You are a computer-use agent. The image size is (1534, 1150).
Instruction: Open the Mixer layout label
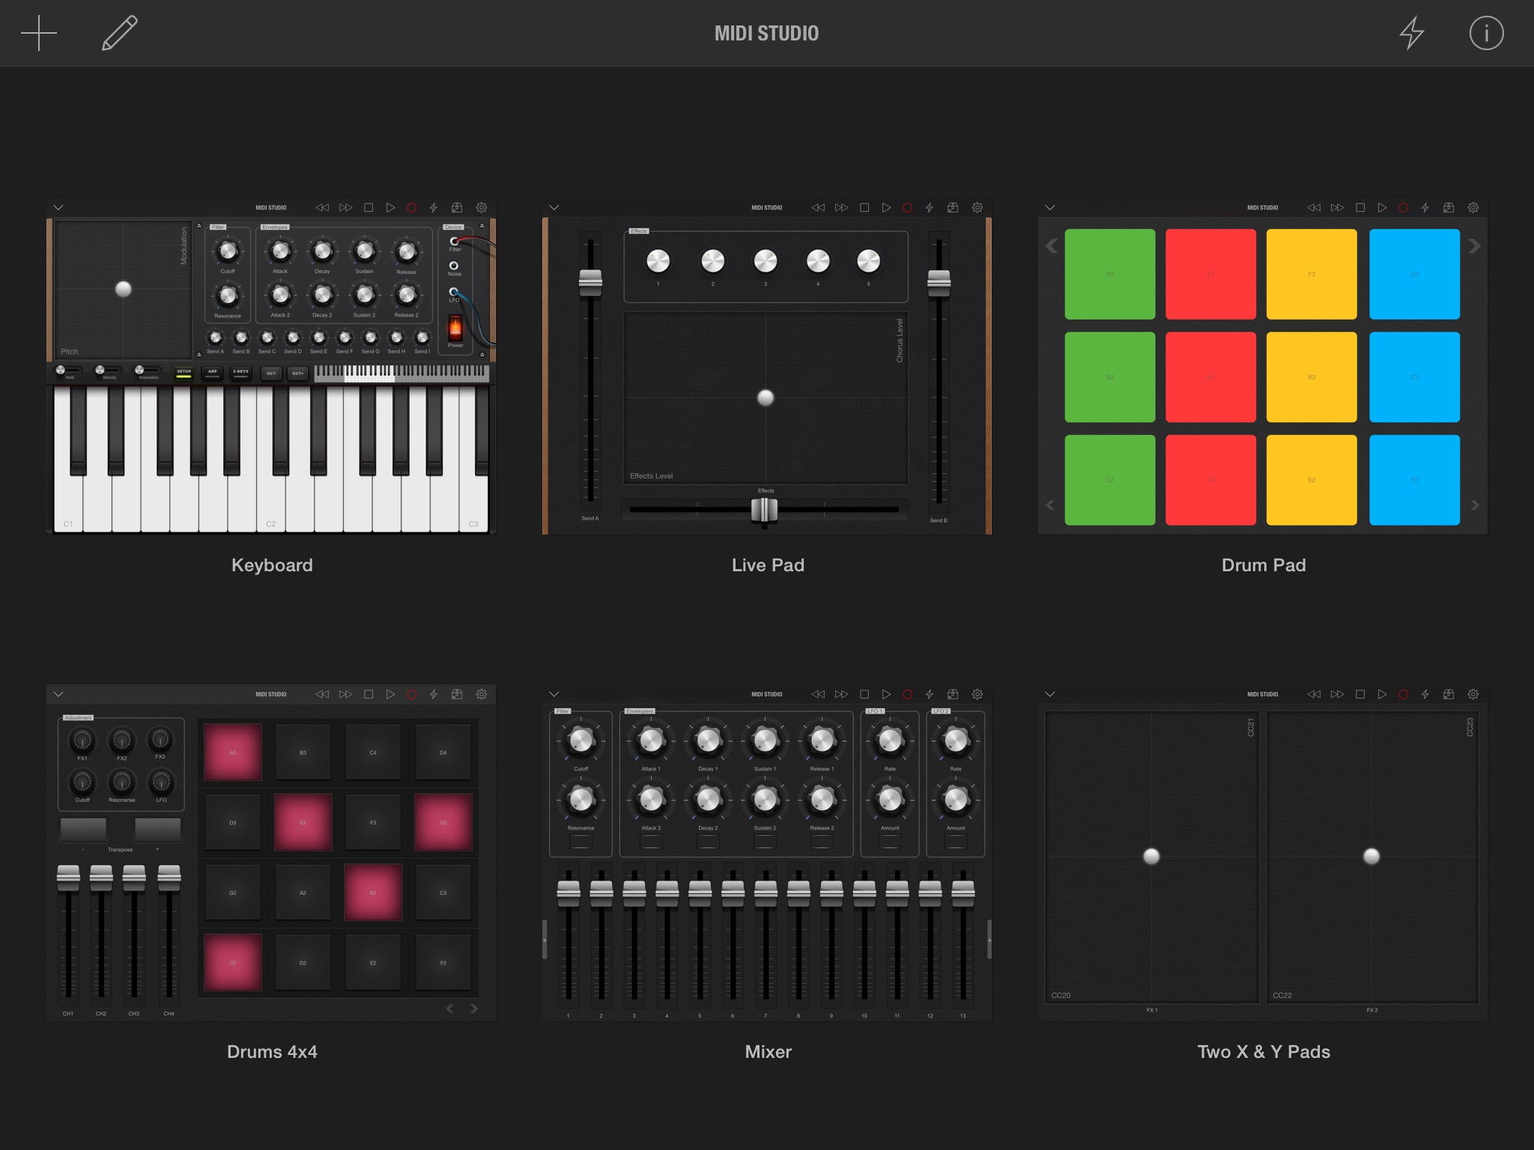[768, 1052]
